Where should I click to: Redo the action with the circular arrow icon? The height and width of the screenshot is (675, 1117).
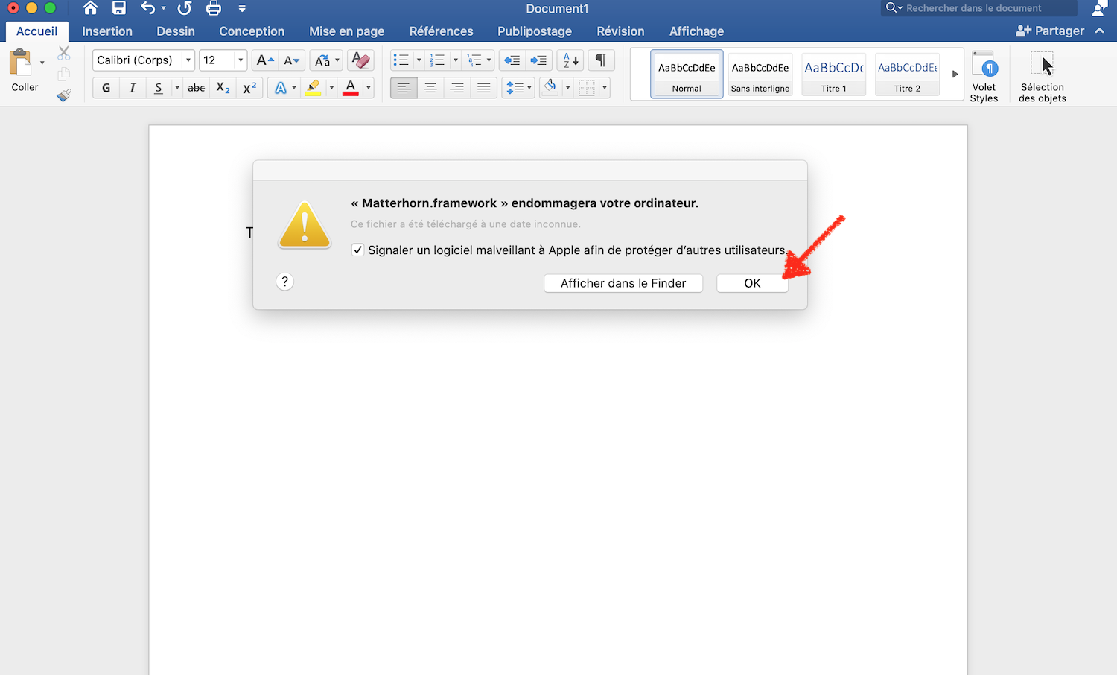click(x=185, y=8)
